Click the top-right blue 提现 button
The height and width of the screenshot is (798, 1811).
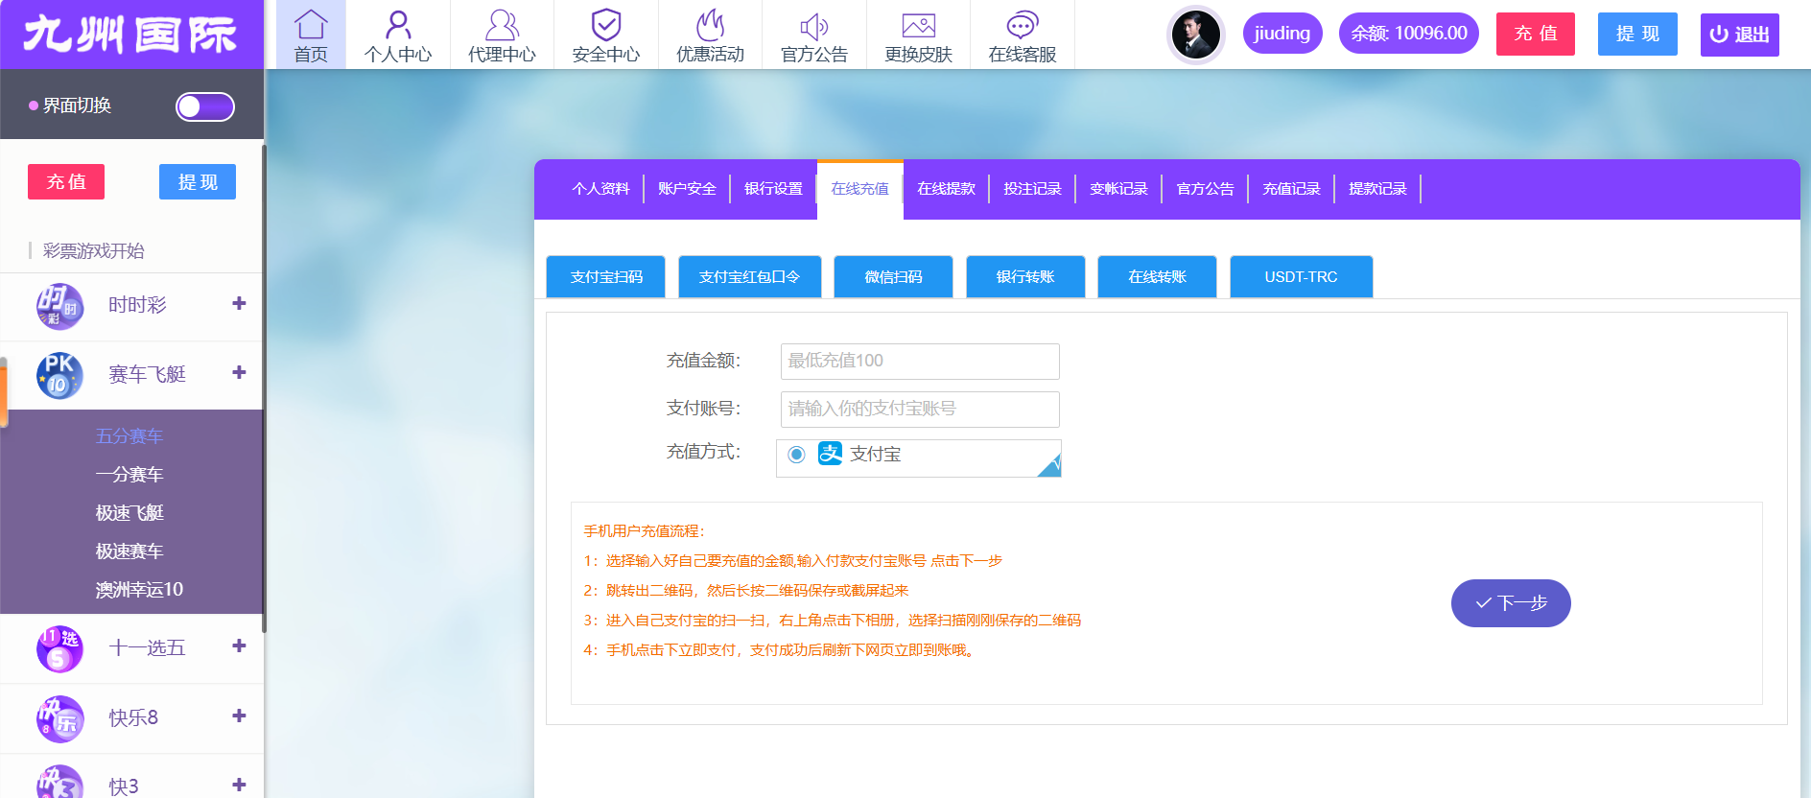point(1637,34)
